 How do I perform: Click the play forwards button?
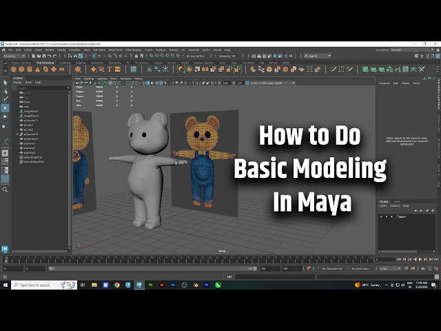point(420,259)
